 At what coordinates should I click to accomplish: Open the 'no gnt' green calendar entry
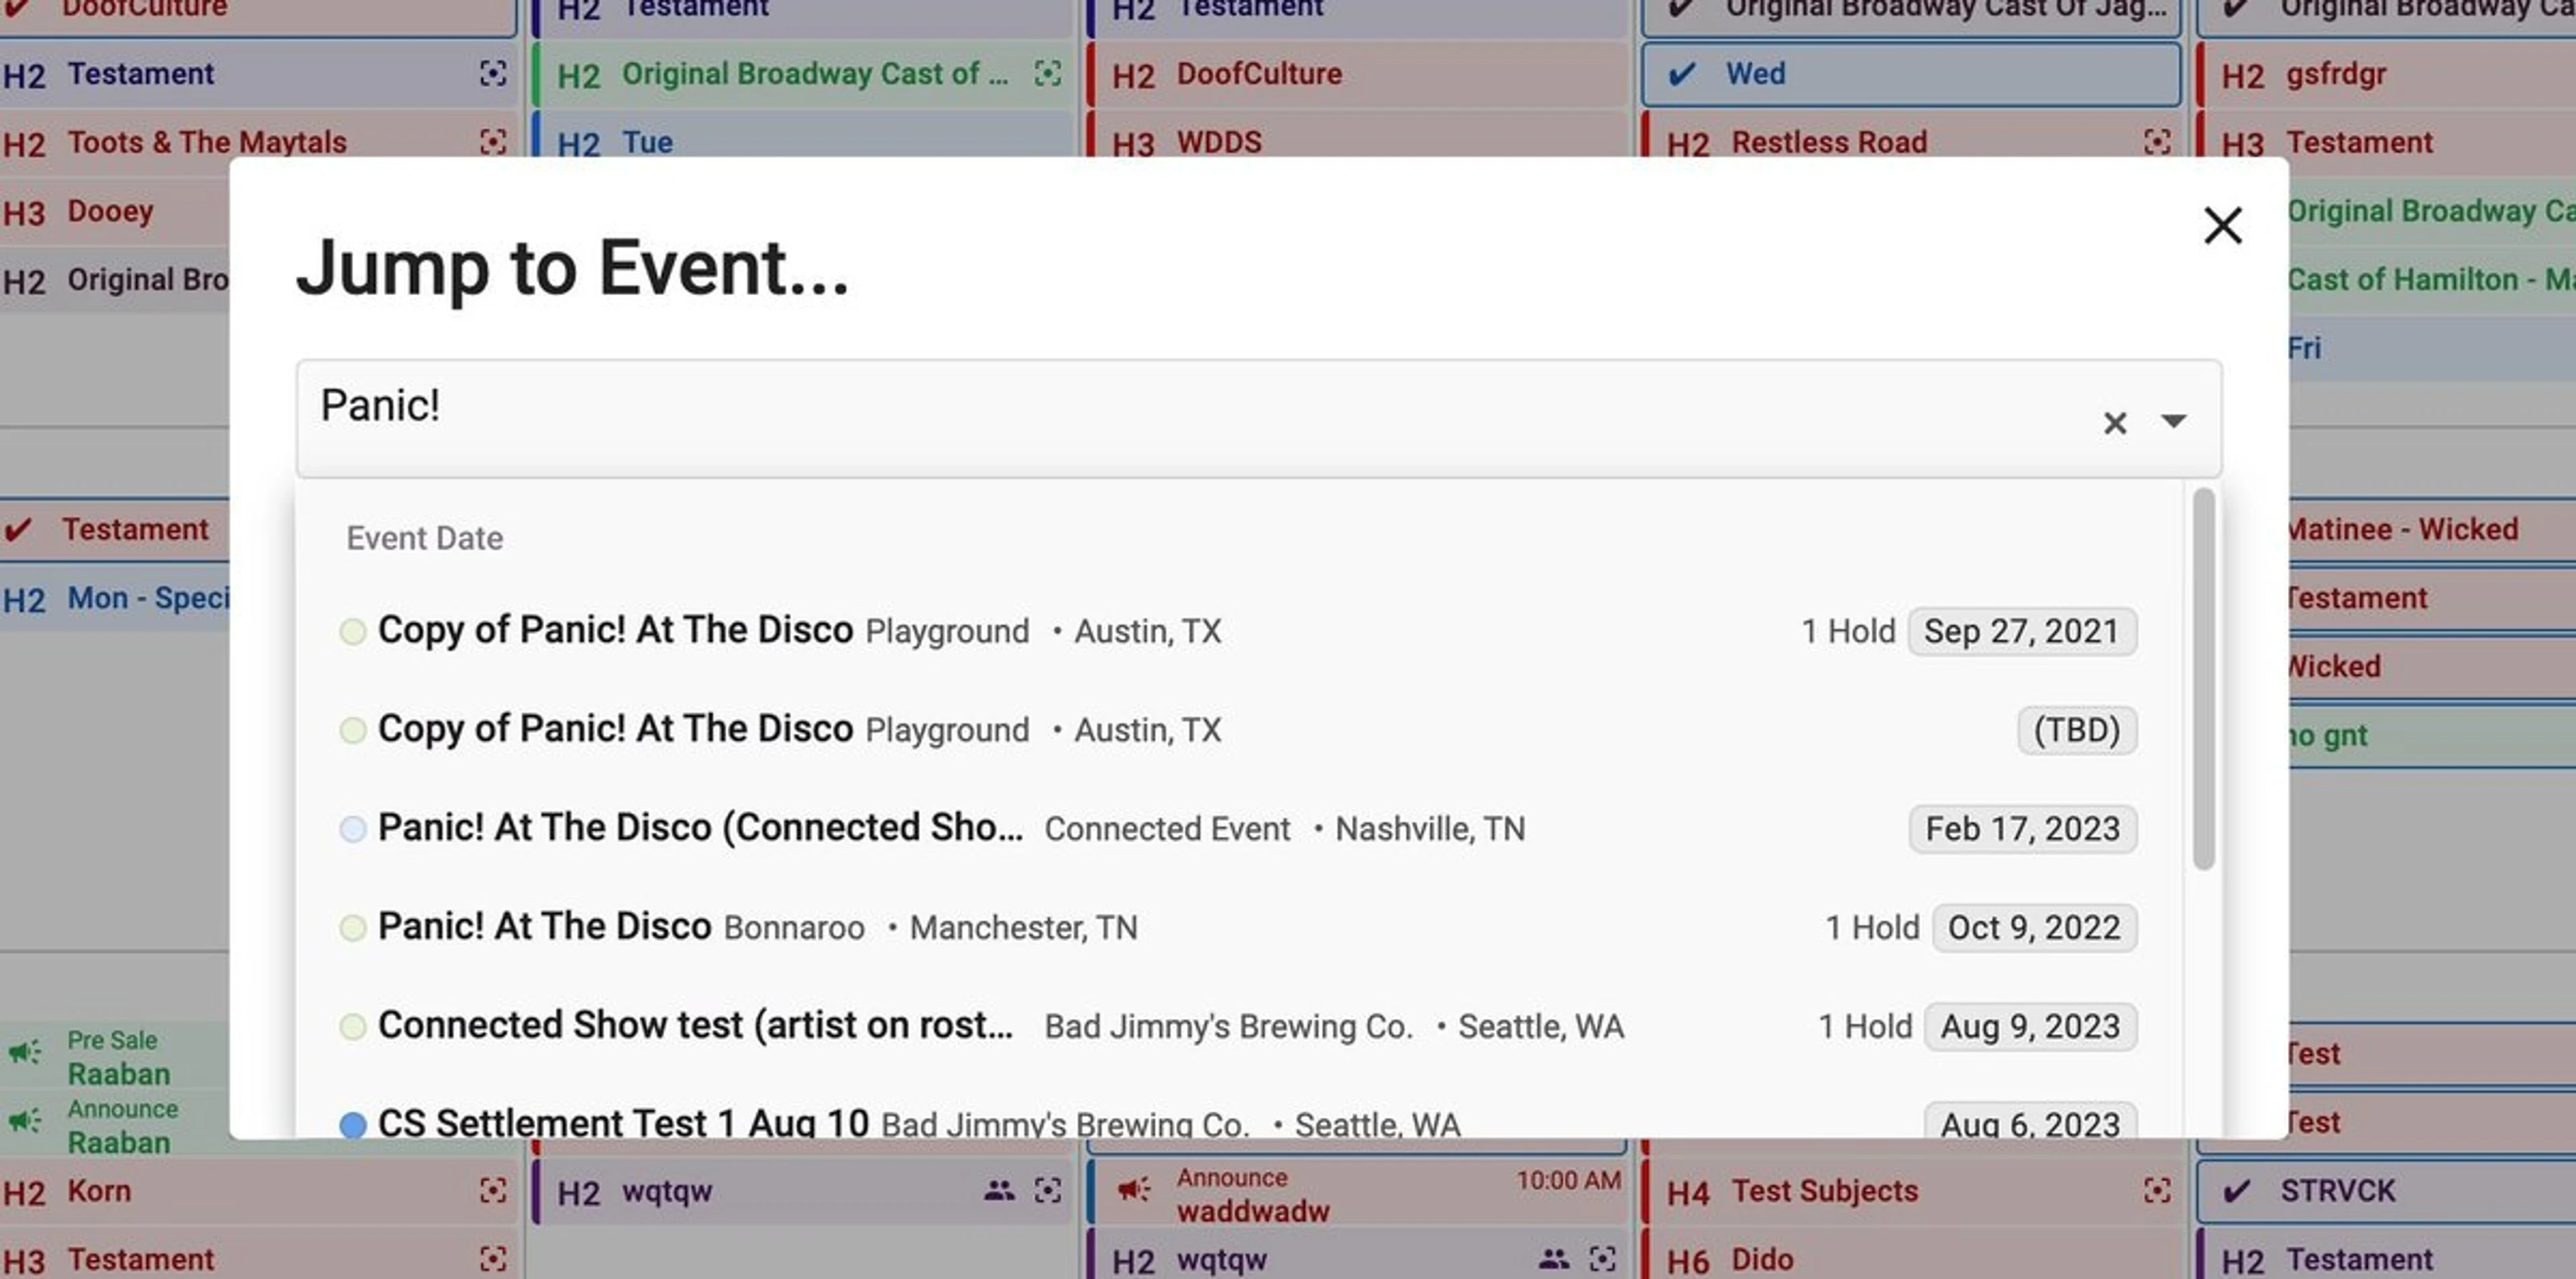(x=2432, y=735)
